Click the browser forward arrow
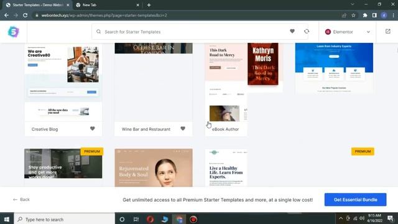398x224 pixels. point(16,16)
